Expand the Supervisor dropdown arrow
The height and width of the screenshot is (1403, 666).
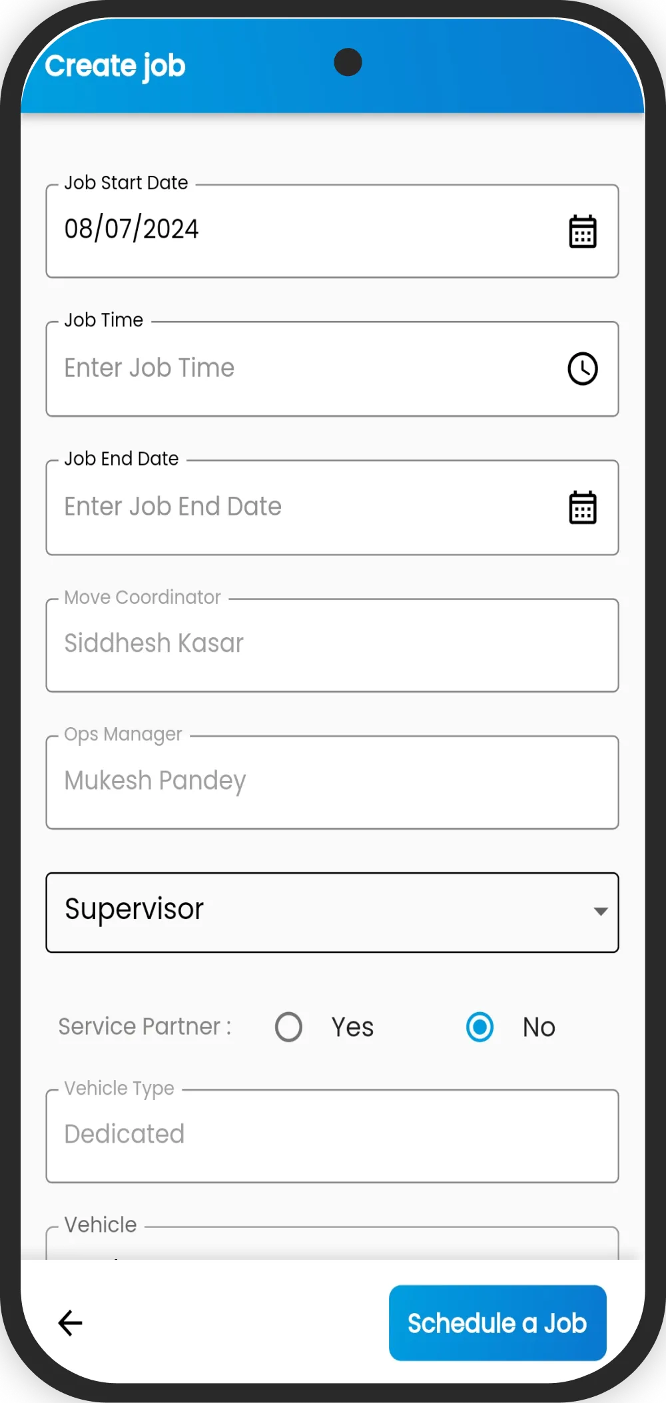coord(600,912)
